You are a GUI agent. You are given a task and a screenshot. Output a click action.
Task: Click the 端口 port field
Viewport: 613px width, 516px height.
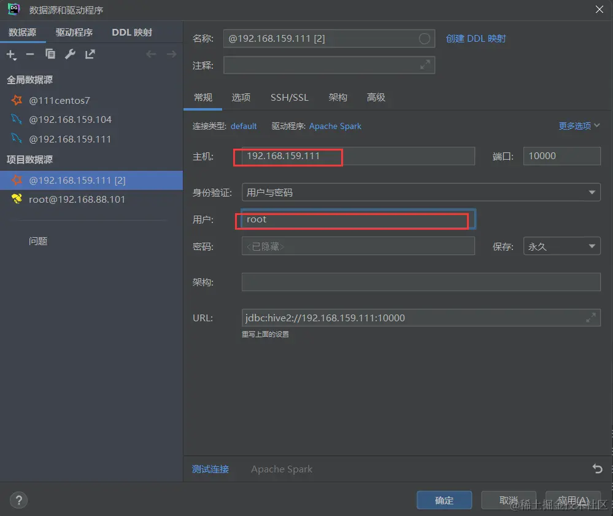[x=562, y=156]
